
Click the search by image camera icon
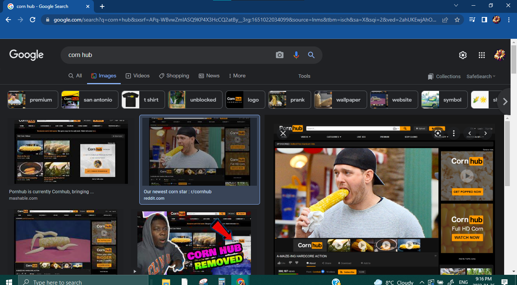click(x=280, y=55)
